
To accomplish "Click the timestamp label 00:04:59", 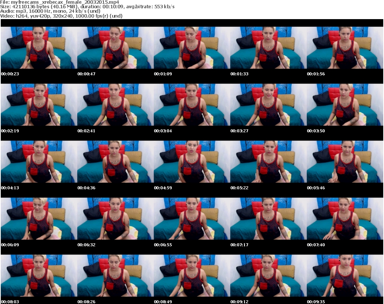I will (163, 188).
